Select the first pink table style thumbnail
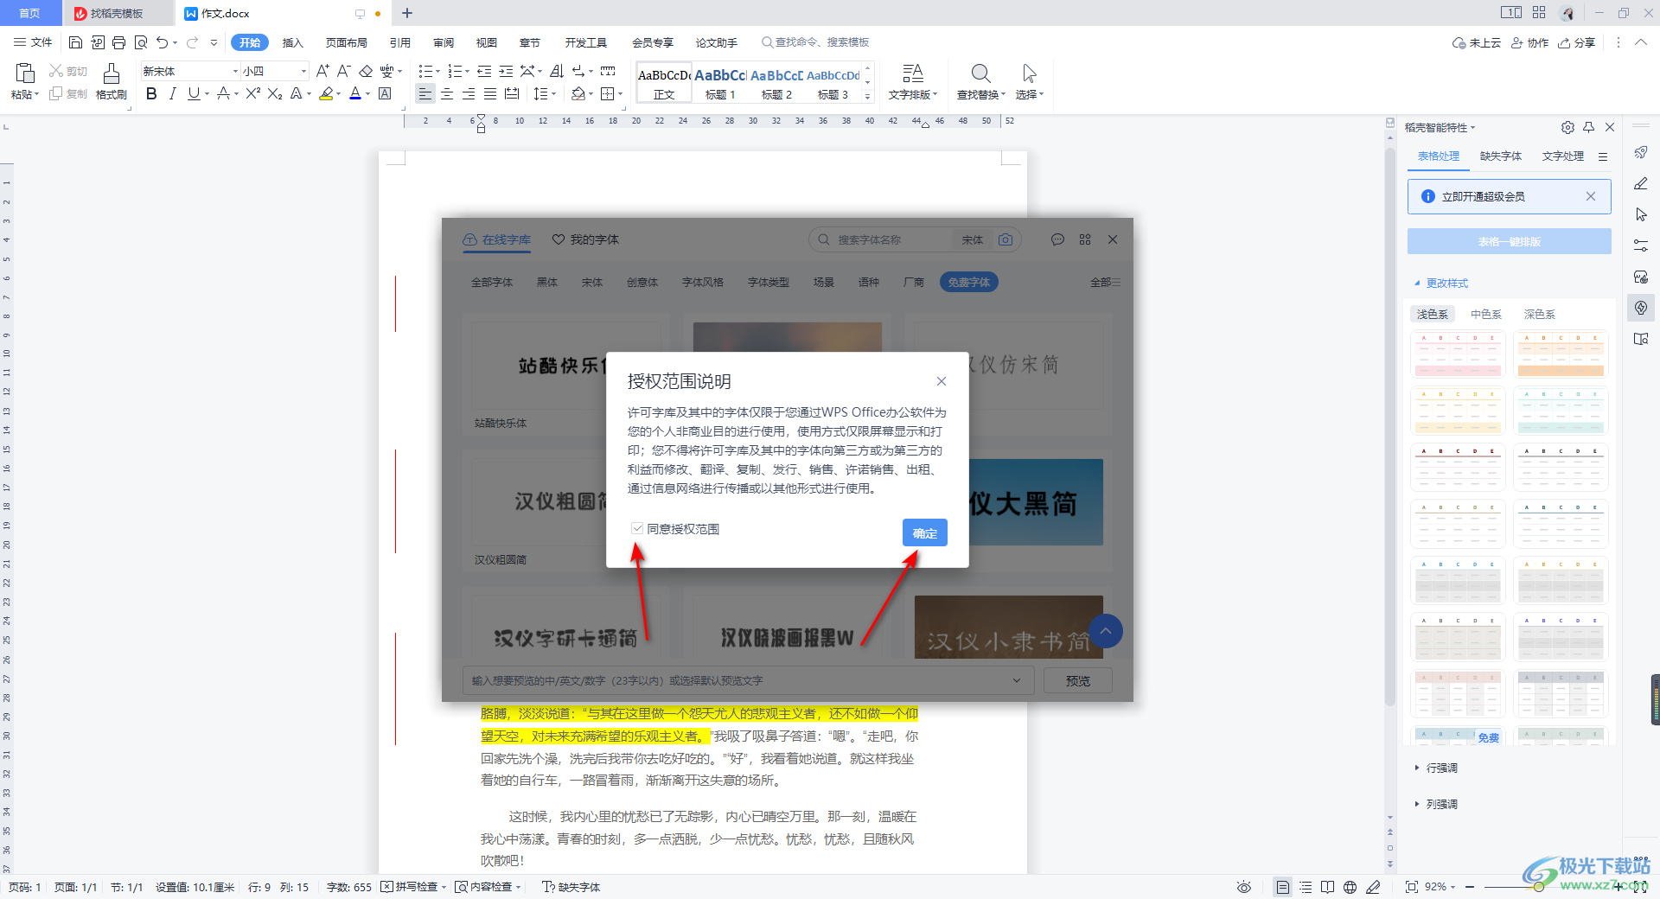The image size is (1660, 899). [x=1459, y=354]
